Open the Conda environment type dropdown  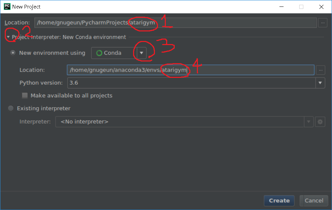pyautogui.click(x=142, y=53)
